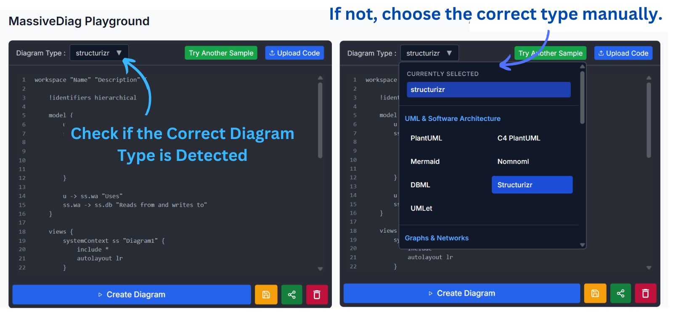Click 'include *' line in left editor
The width and height of the screenshot is (673, 315).
coord(93,249)
